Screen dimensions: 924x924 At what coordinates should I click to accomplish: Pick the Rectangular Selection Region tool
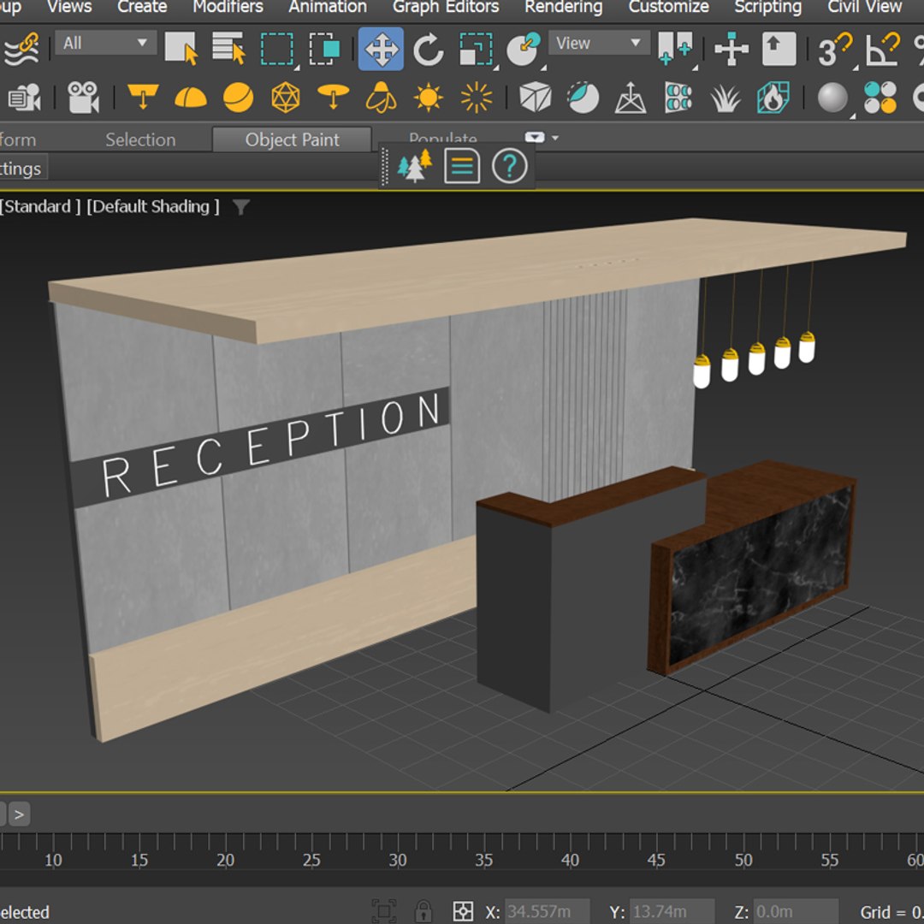point(277,49)
